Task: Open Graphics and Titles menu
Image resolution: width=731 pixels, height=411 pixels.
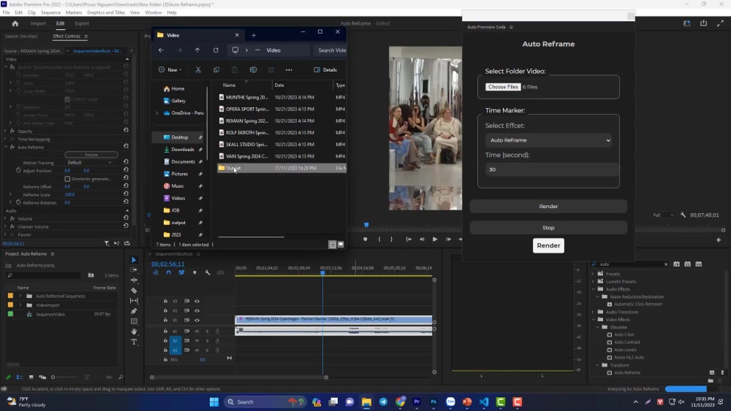Action: pyautogui.click(x=106, y=12)
